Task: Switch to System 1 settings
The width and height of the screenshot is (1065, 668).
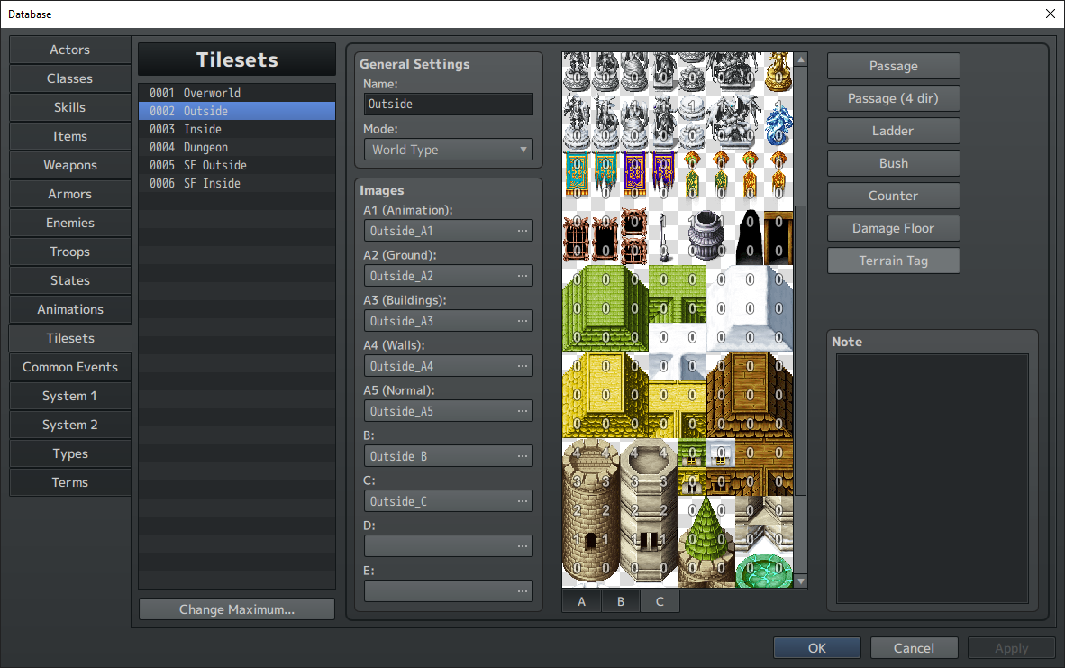Action: (70, 396)
